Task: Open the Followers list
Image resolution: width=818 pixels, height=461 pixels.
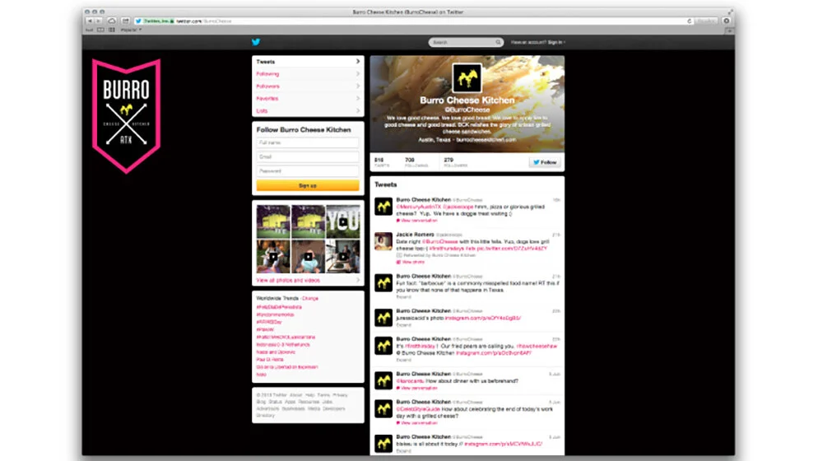Action: click(308, 86)
